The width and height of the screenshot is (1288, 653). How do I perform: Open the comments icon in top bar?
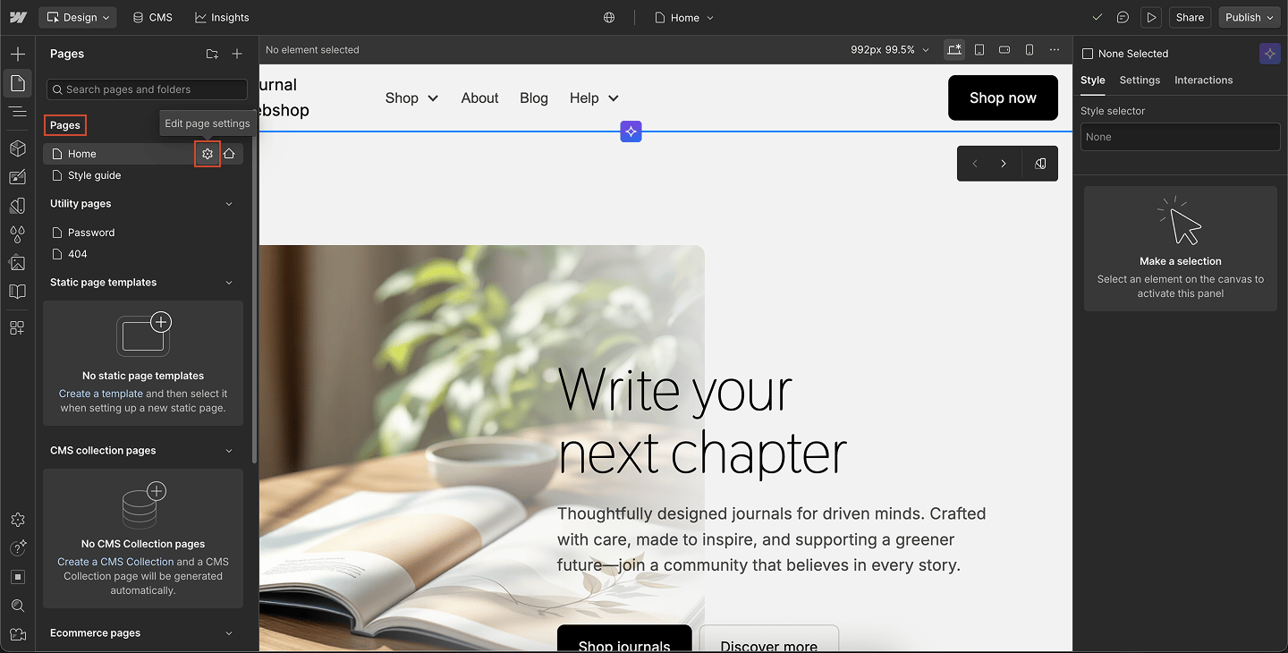click(x=1123, y=17)
